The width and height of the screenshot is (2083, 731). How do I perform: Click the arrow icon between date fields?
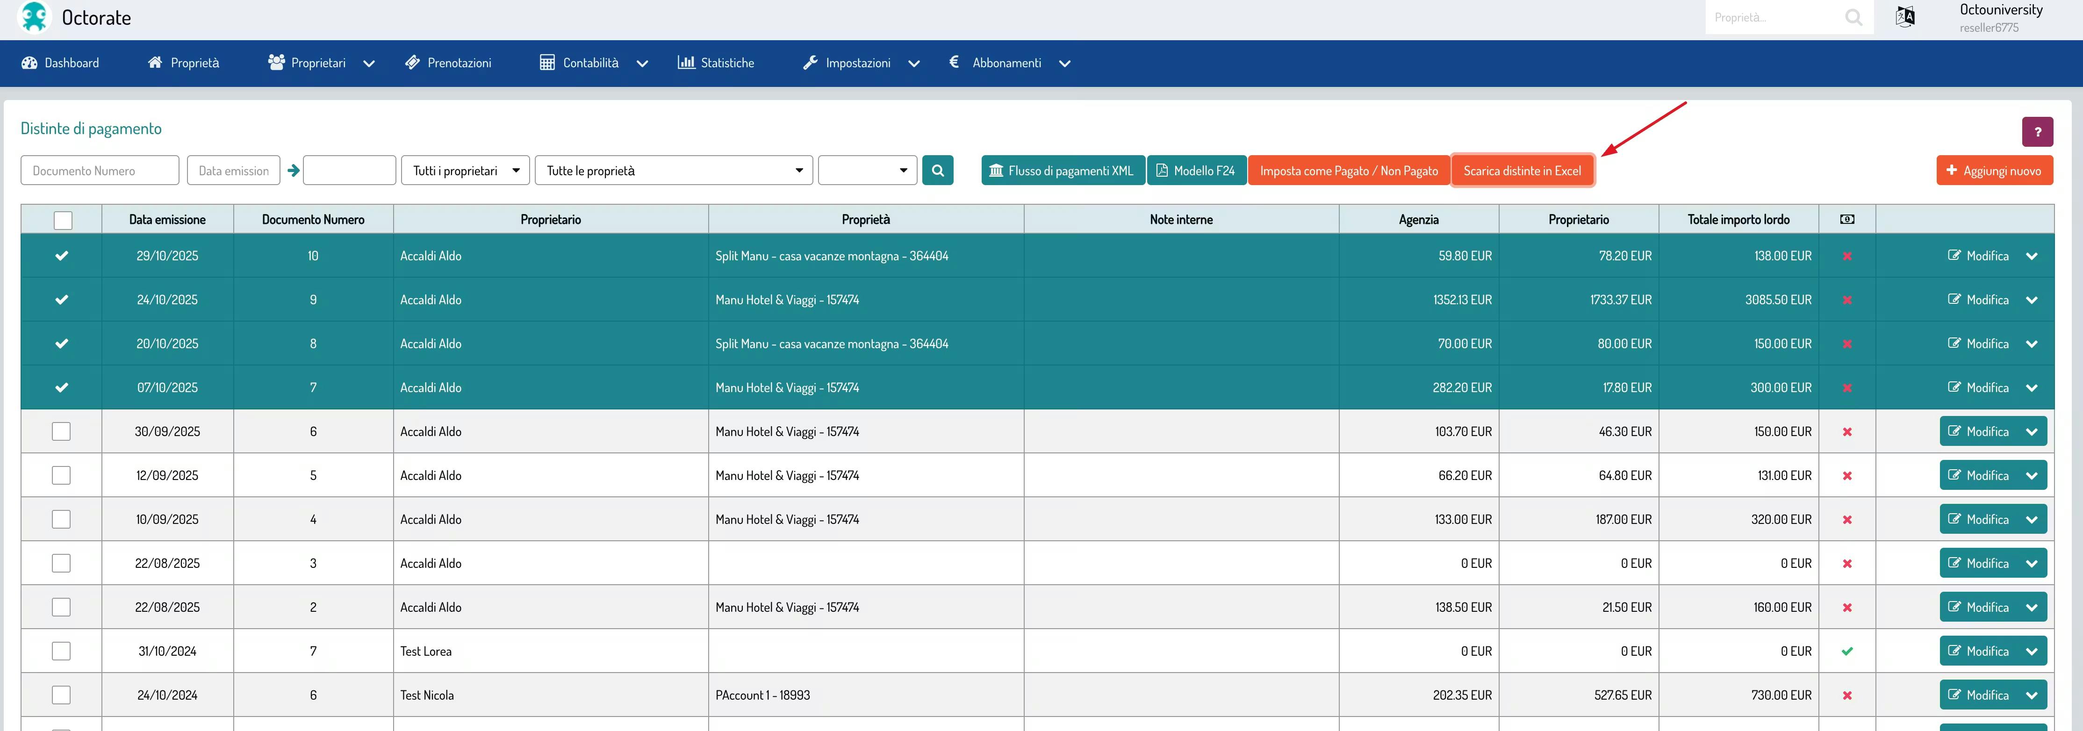pyautogui.click(x=293, y=171)
